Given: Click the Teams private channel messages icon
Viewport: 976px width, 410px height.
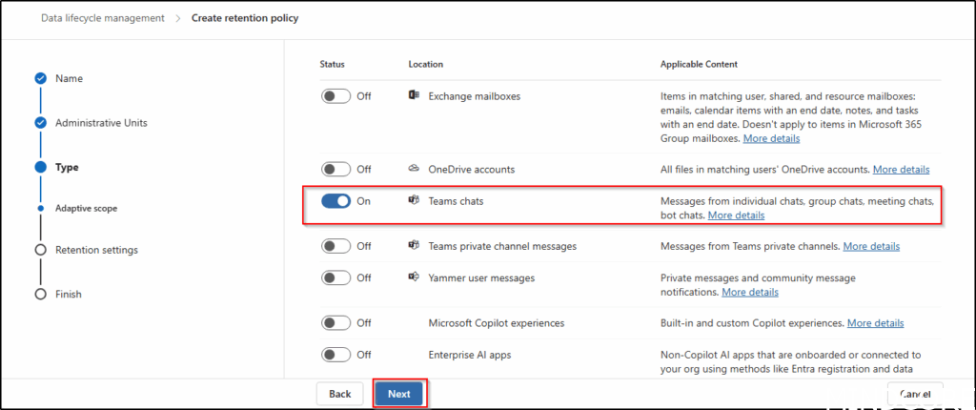Looking at the screenshot, I should pos(414,246).
